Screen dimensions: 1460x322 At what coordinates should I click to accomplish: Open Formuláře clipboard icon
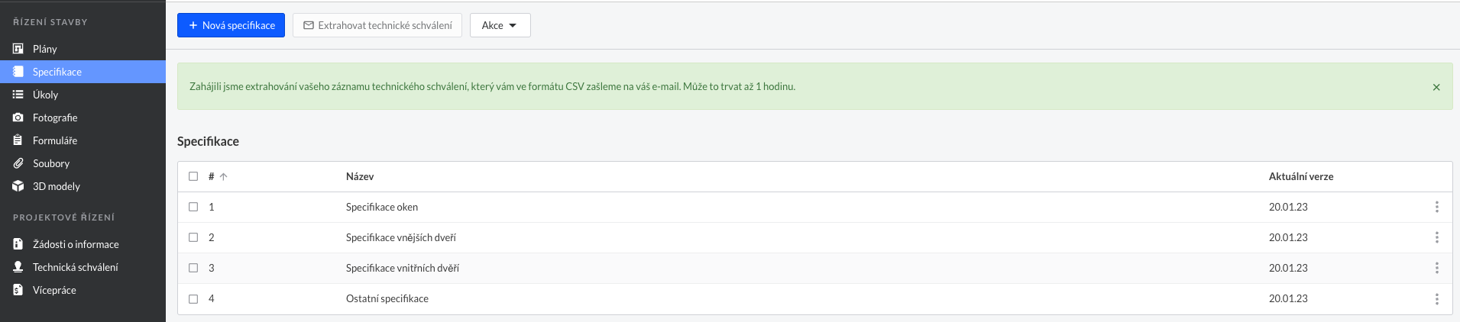pyautogui.click(x=18, y=140)
